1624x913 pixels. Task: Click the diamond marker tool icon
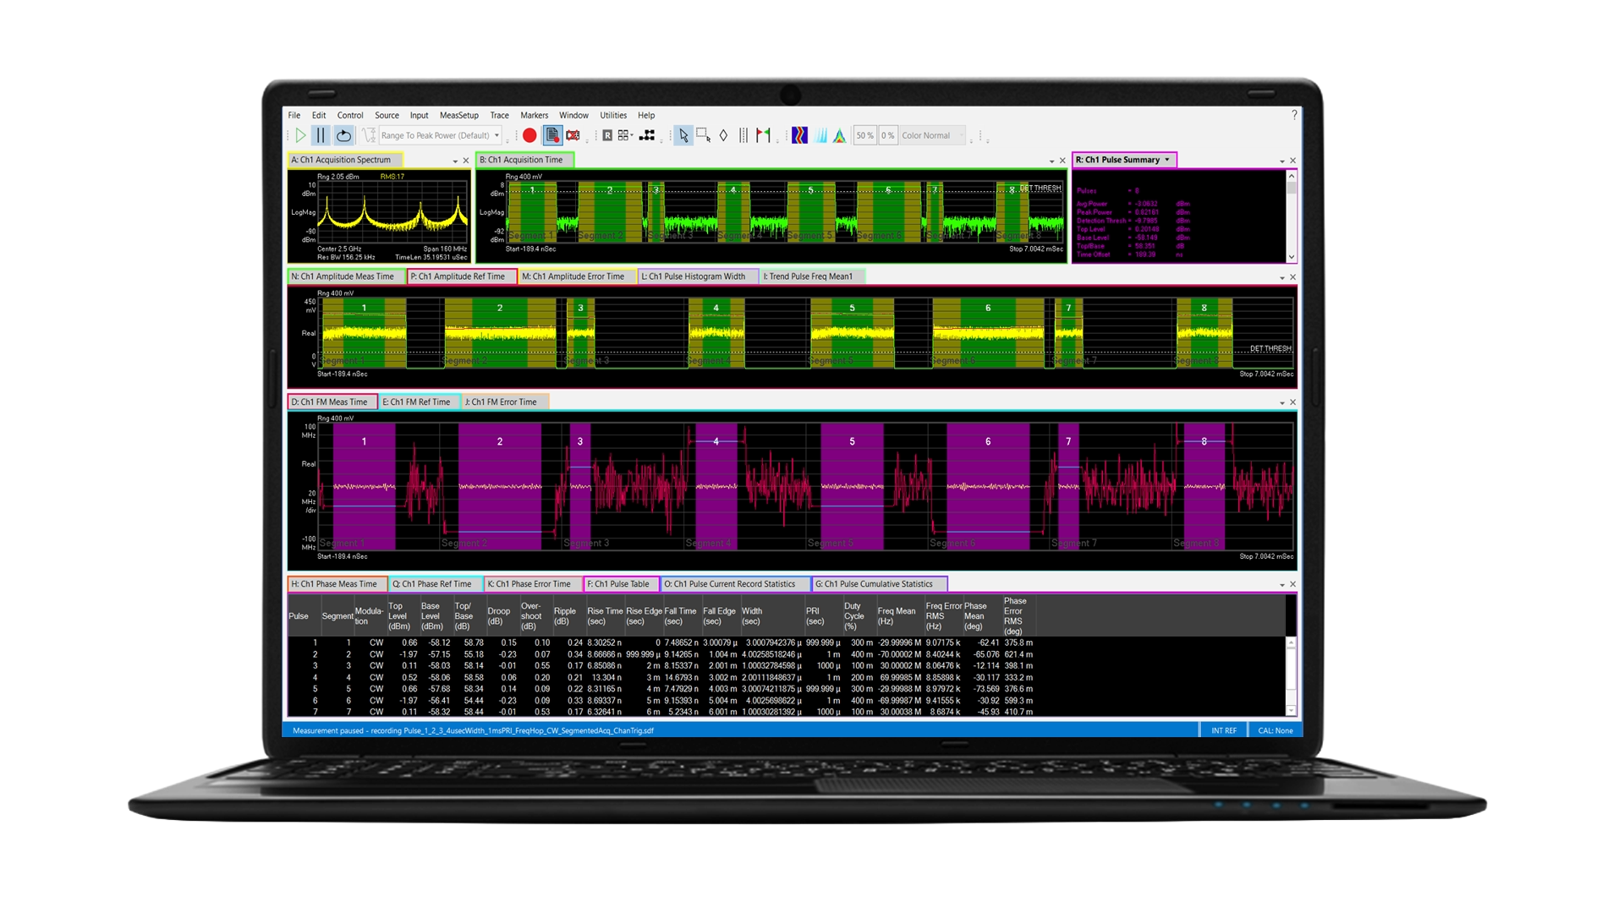[x=723, y=135]
